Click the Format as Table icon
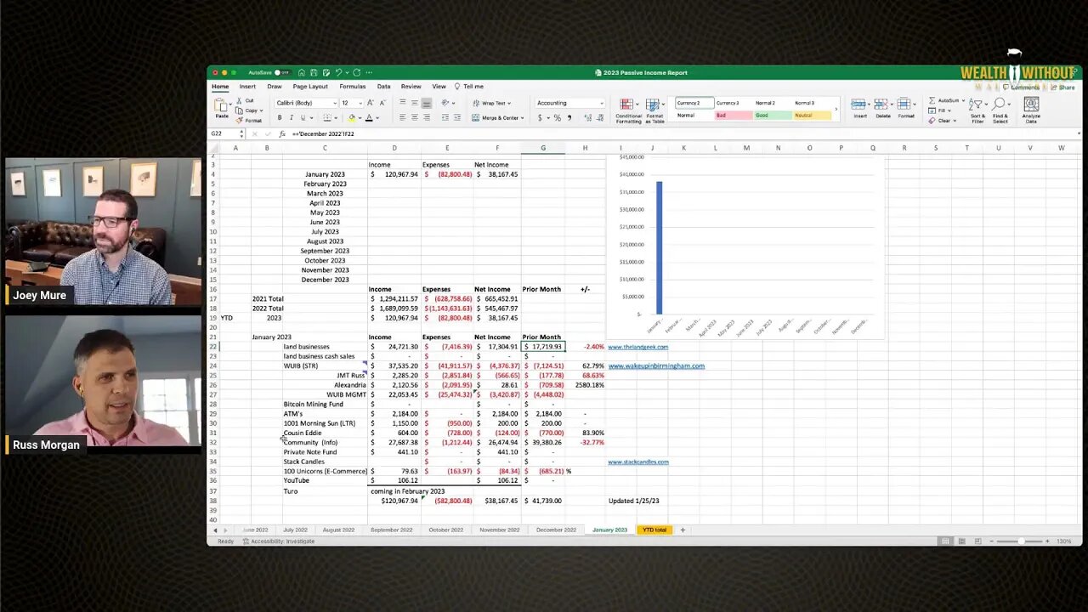Screen dimensions: 1088x612 click(654, 105)
